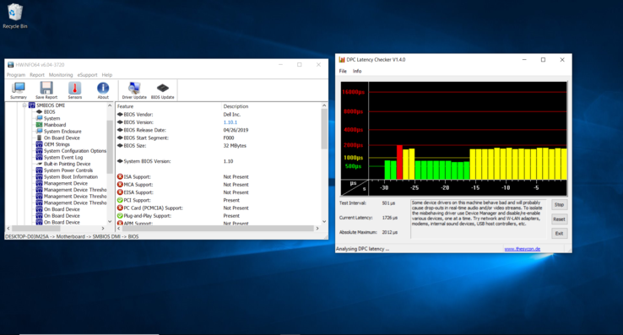
Task: Click the About info icon
Action: coord(103,90)
